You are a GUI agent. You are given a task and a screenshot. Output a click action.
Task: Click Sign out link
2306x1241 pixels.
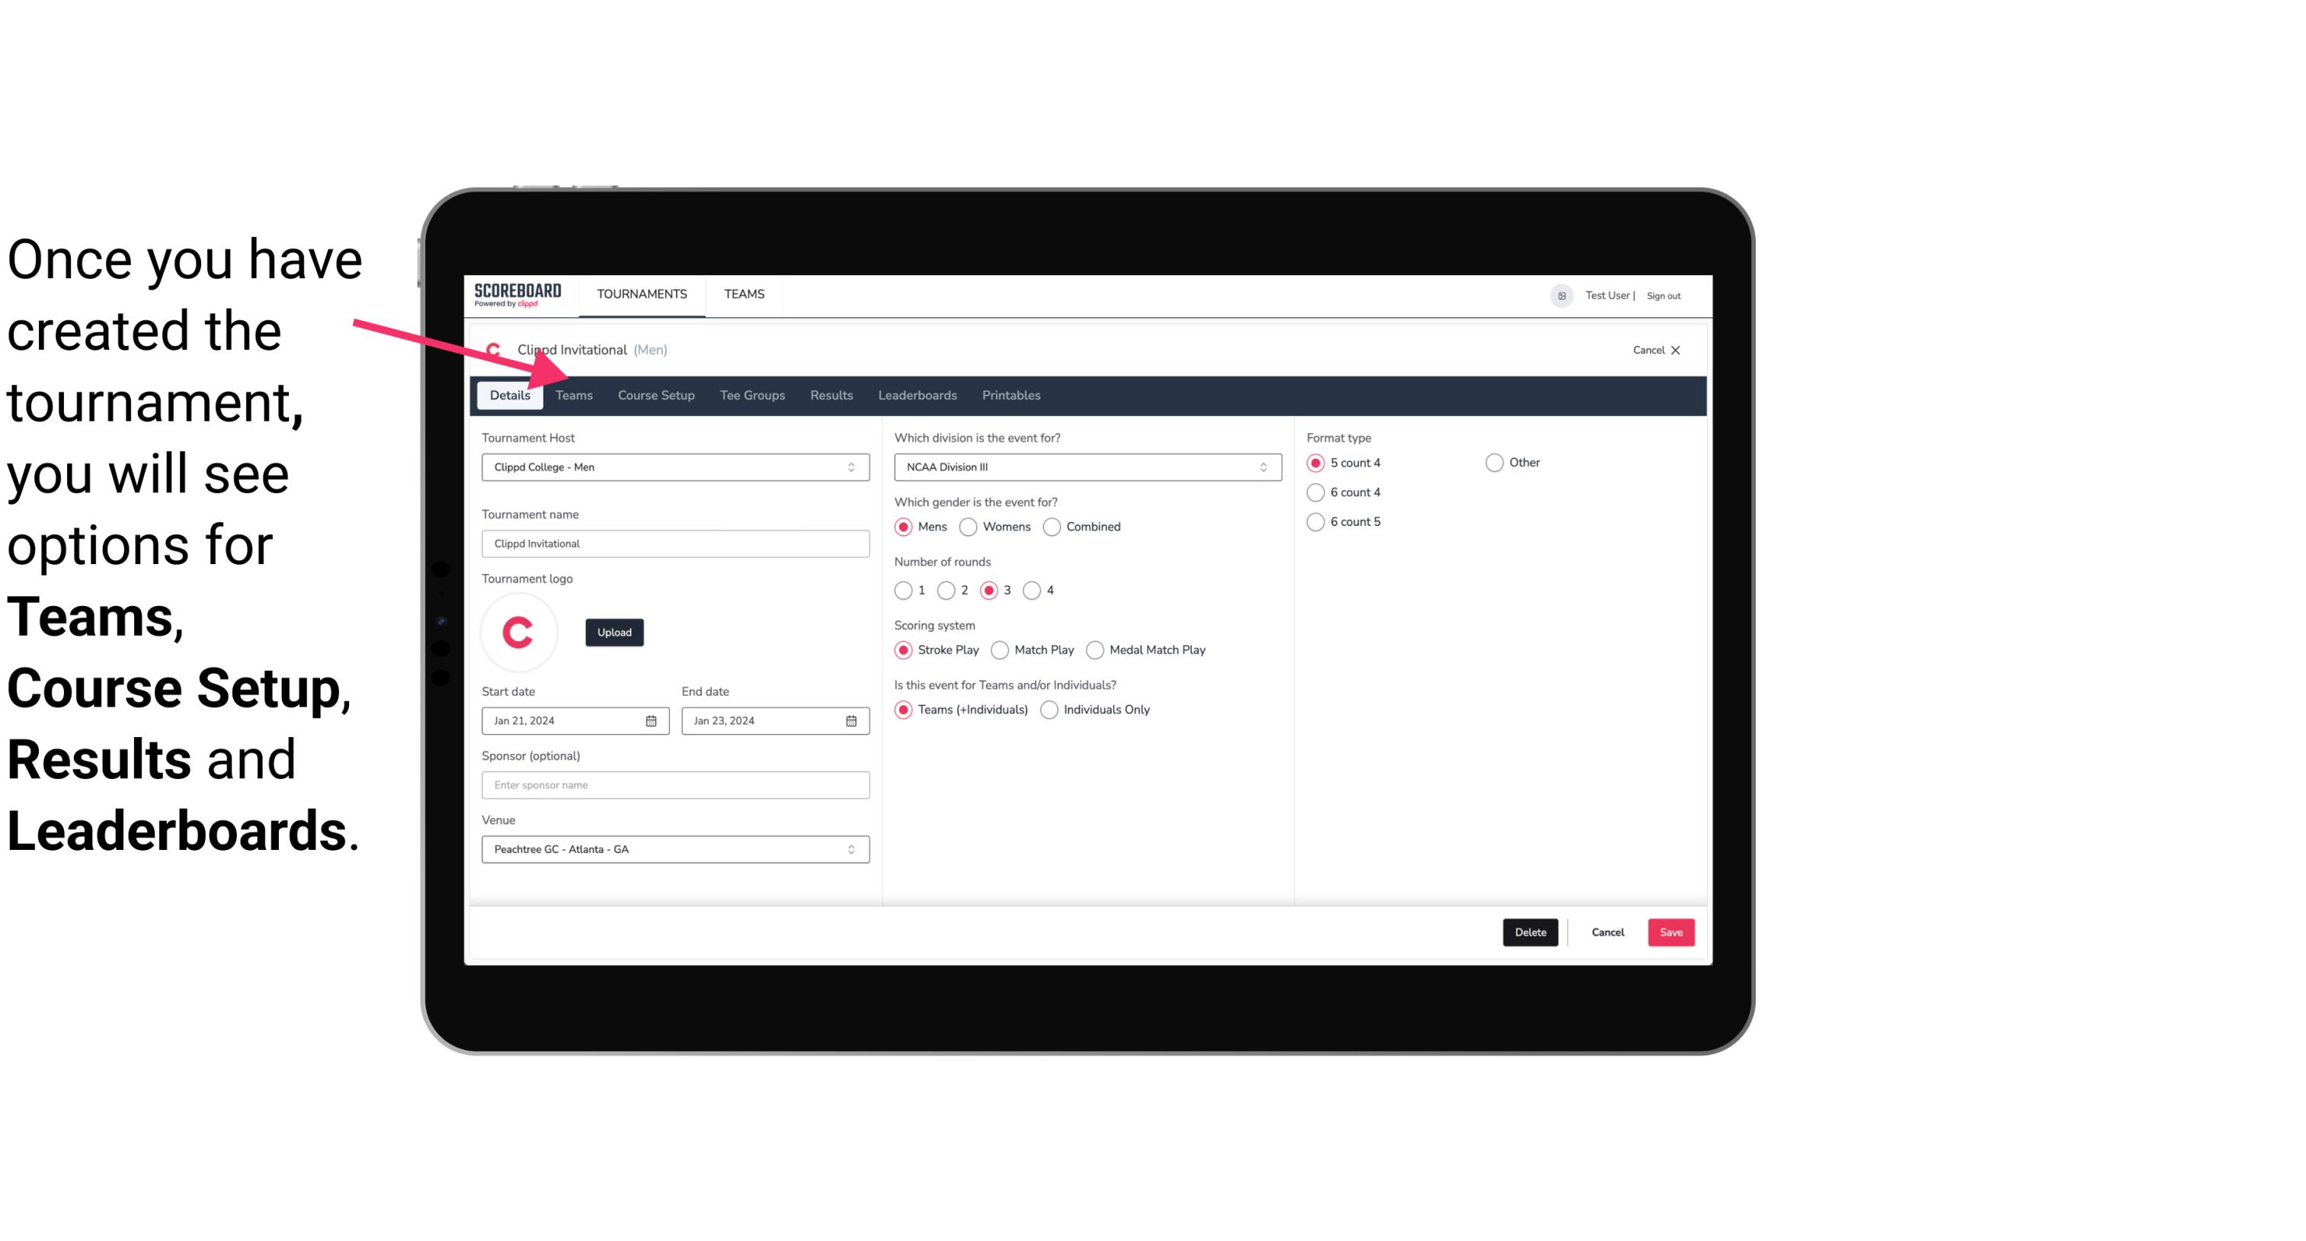pyautogui.click(x=1663, y=295)
